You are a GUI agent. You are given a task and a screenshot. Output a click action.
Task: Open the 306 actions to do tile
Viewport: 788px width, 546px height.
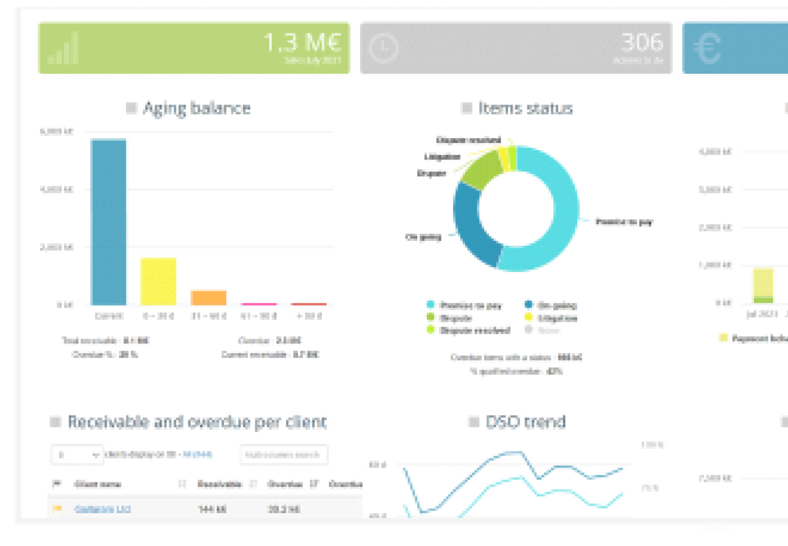coord(516,48)
